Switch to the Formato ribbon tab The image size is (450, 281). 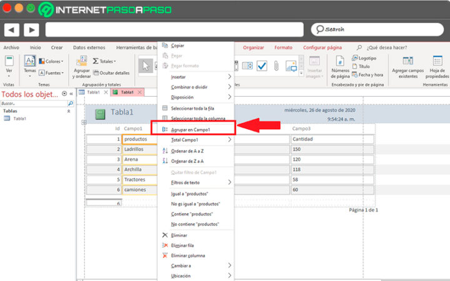283,47
